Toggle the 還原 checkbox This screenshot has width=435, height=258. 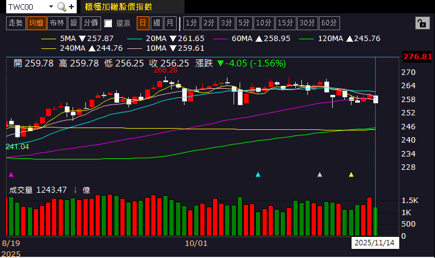[108, 24]
